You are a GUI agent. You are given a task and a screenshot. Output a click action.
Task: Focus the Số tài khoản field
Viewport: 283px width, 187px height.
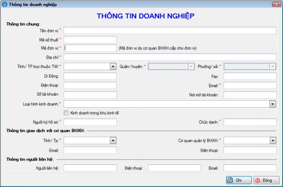[90, 95]
